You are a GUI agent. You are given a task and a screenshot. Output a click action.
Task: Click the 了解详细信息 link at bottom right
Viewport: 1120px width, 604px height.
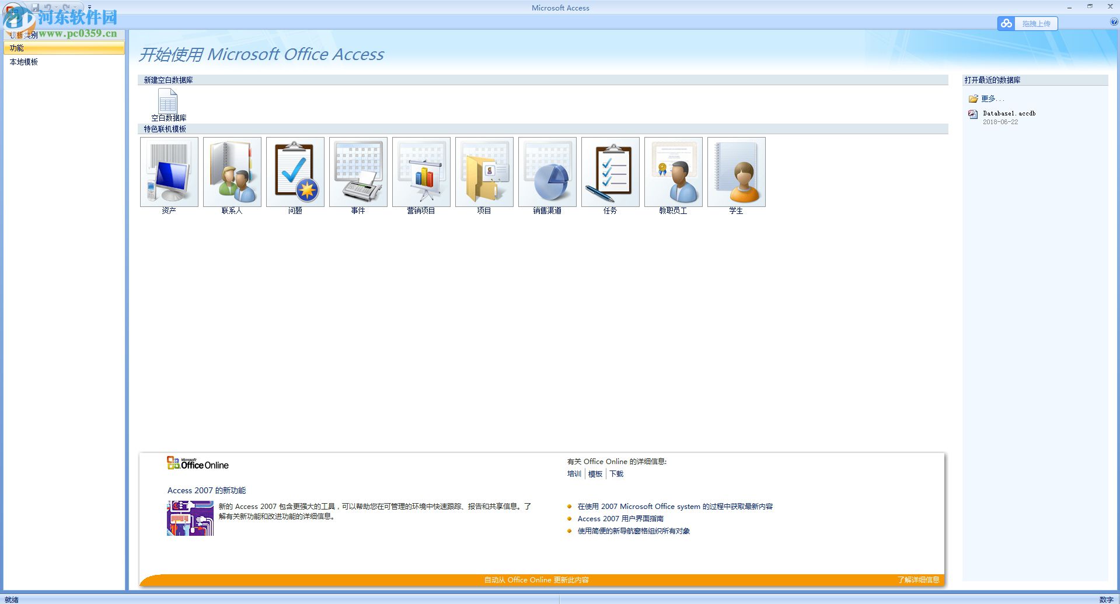click(x=919, y=580)
